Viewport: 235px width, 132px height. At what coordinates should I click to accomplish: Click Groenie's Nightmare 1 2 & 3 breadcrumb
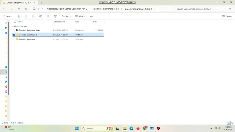coord(138,9)
